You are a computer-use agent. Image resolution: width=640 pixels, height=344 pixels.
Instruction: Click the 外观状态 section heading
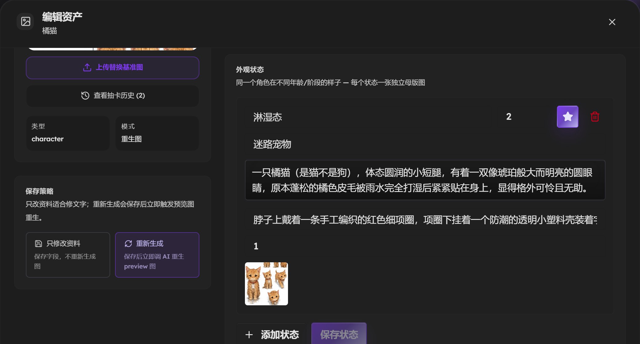pyautogui.click(x=250, y=70)
